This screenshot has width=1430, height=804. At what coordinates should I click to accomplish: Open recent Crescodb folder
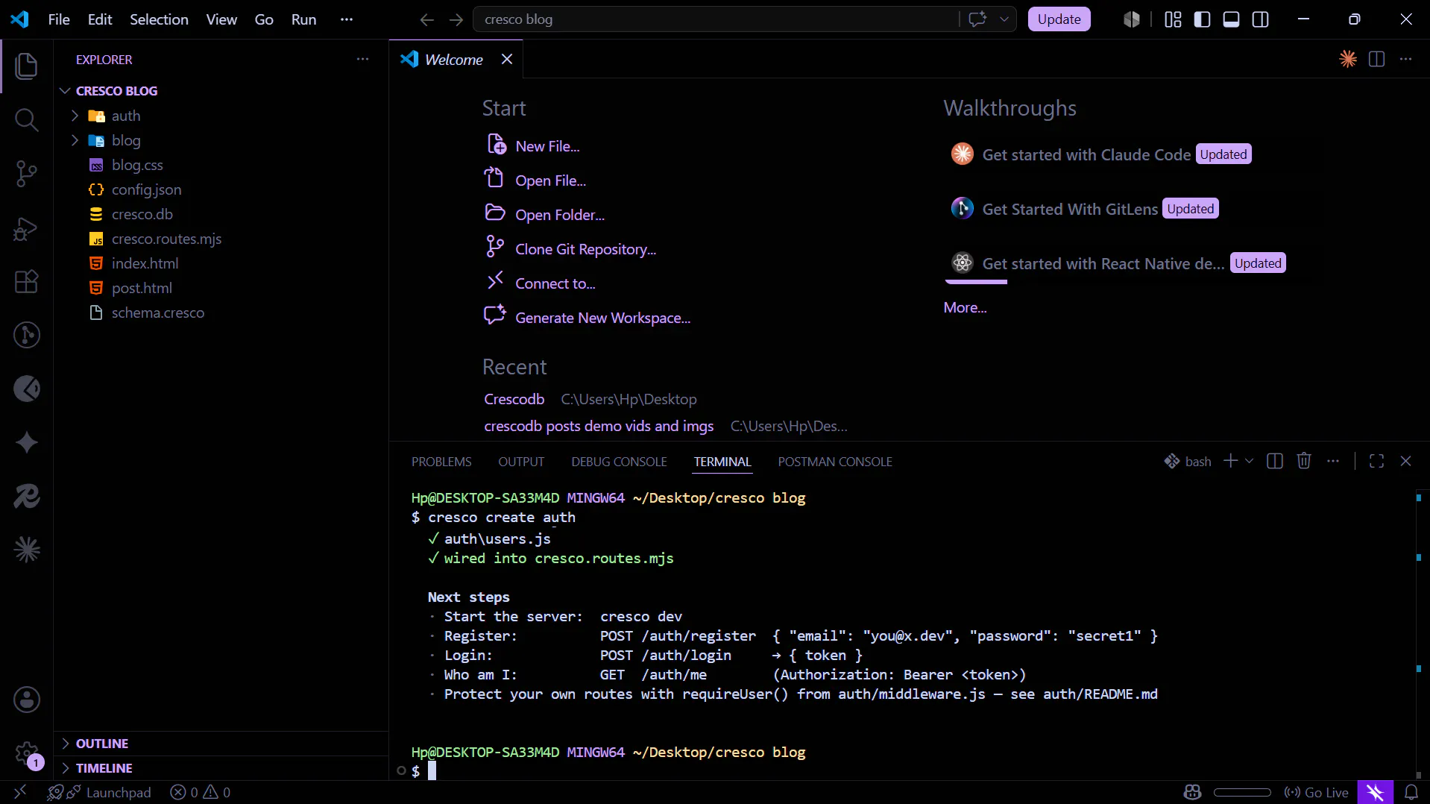click(x=514, y=399)
